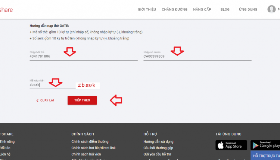Viewport: 280px width, 160px height.
Task: Click the 'Số seri: gồm 10 ký tự trở lên' instruction line
Action: 80,38
